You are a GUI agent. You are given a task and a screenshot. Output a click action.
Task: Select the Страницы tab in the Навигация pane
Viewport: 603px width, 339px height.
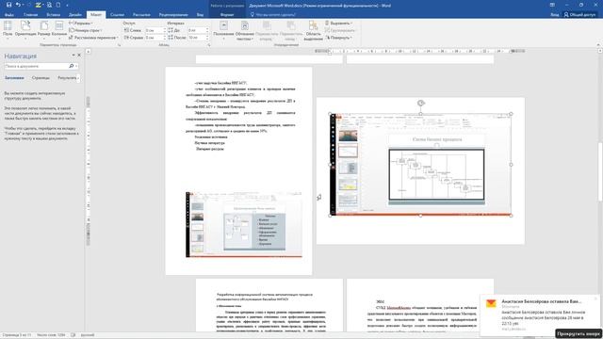(x=41, y=78)
